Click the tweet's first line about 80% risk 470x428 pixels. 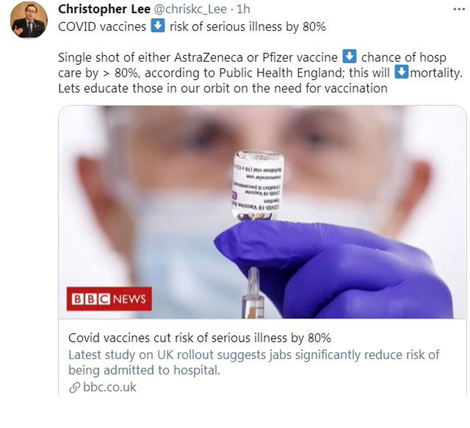coord(192,27)
